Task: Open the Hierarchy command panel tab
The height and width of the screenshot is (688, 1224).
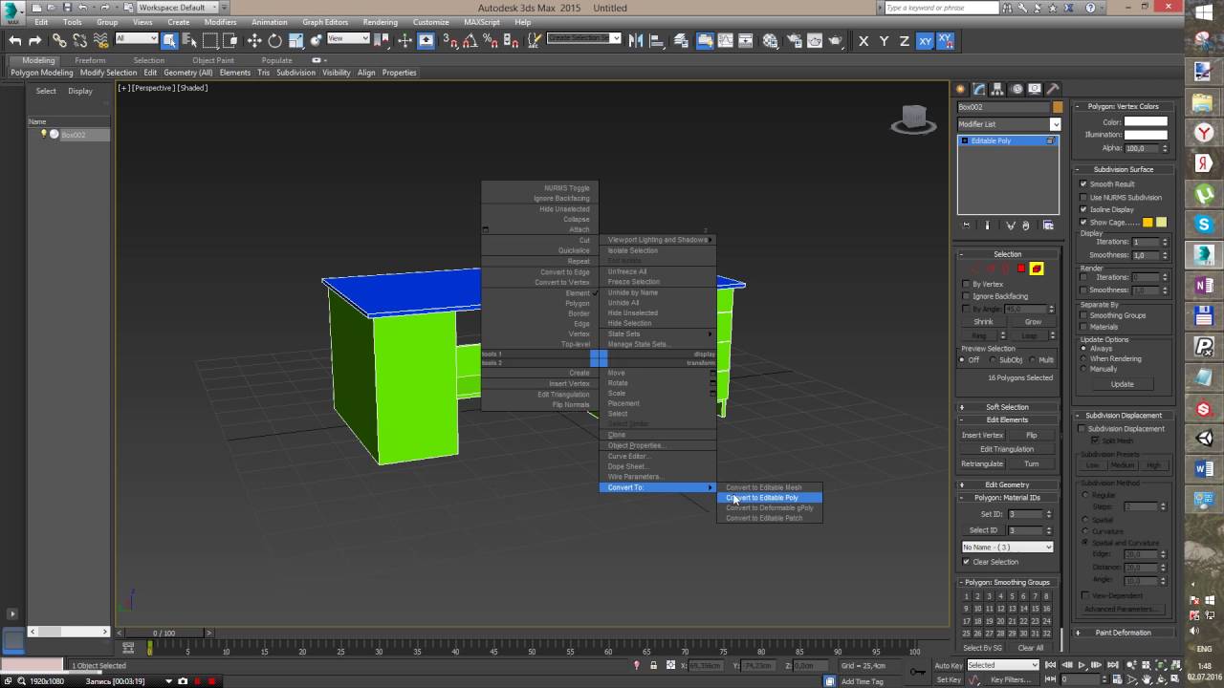Action: tap(997, 89)
